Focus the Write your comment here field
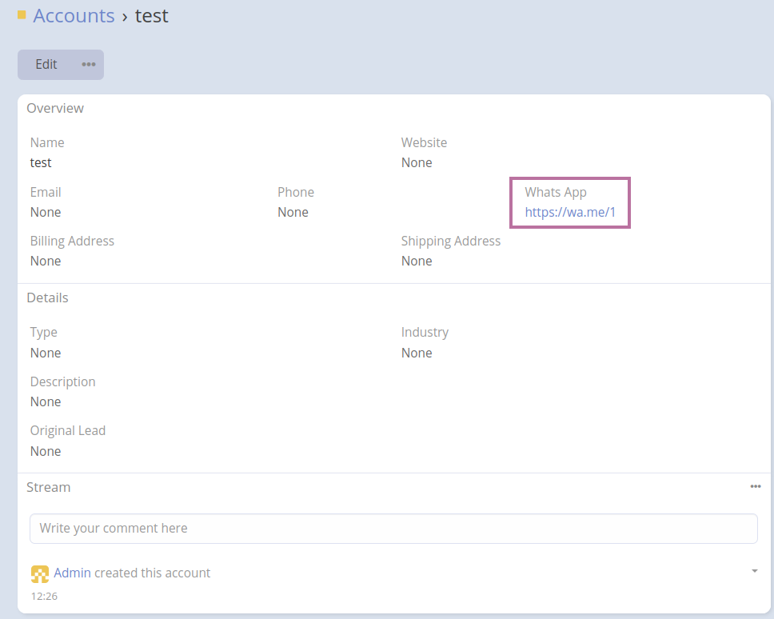 (393, 528)
